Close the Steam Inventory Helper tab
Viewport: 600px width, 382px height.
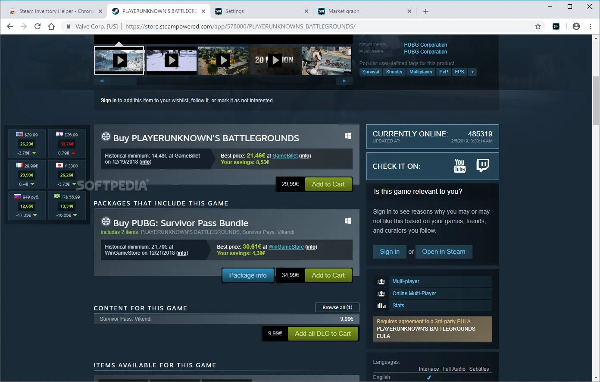click(100, 11)
